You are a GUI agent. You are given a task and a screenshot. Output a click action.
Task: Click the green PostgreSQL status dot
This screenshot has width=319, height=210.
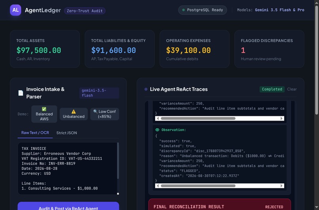pos(183,10)
